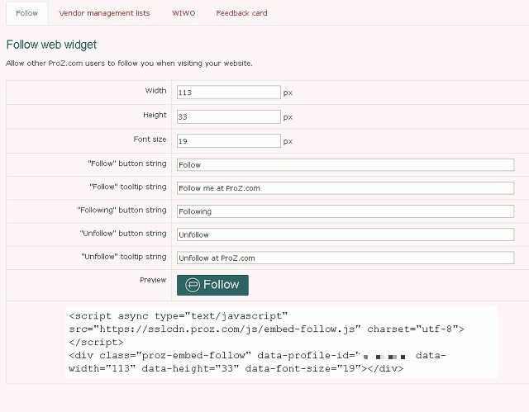Click the Height input field

pyautogui.click(x=229, y=116)
